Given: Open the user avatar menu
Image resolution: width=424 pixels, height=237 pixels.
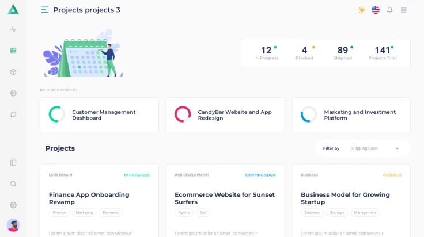Looking at the screenshot, I should [x=13, y=225].
